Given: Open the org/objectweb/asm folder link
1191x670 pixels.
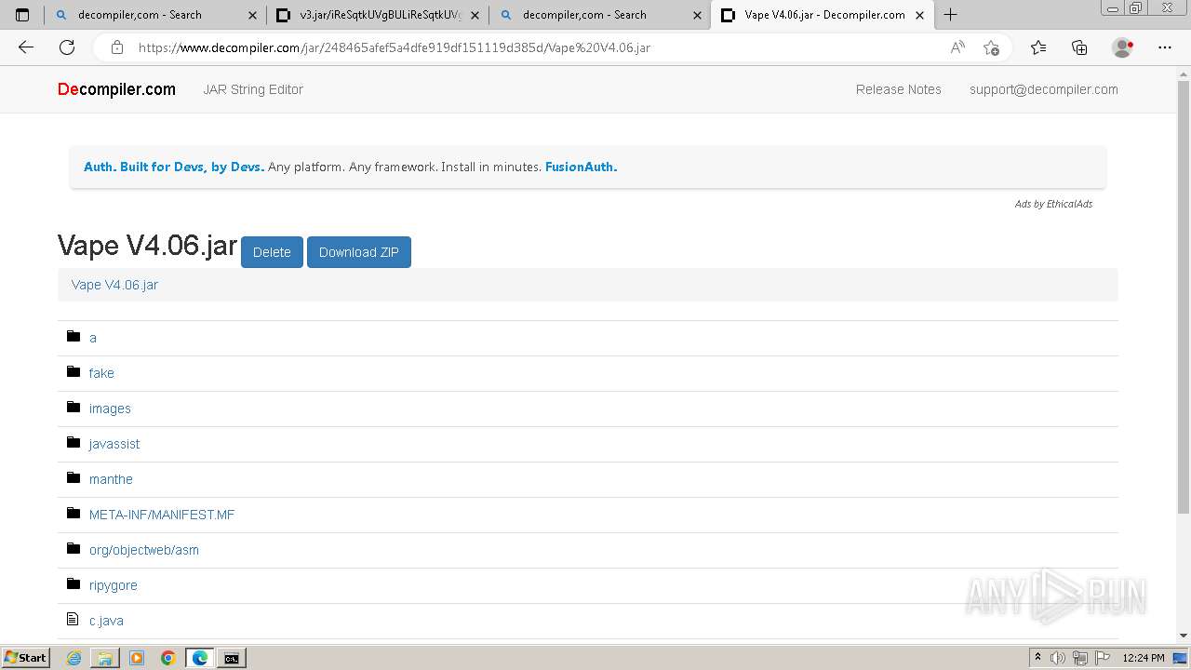Looking at the screenshot, I should 144,550.
